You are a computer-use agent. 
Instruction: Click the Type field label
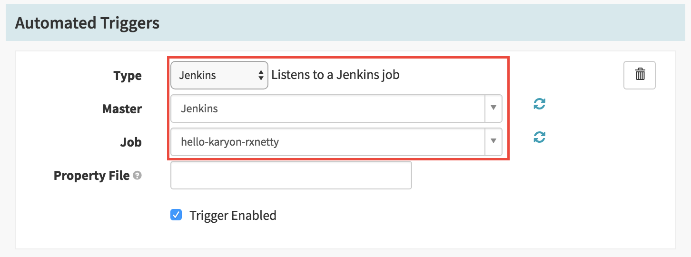pos(128,76)
